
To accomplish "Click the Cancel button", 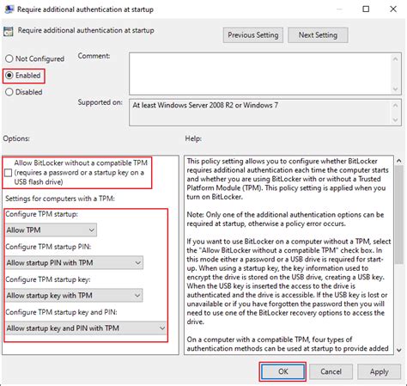I will (331, 371).
